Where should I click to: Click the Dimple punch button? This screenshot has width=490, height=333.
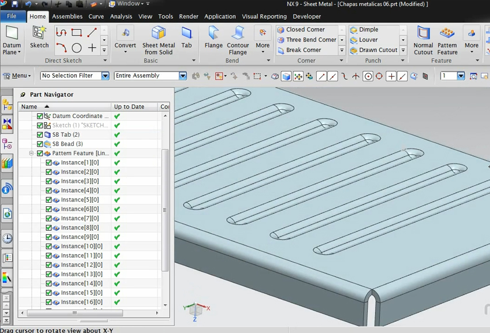coord(367,29)
